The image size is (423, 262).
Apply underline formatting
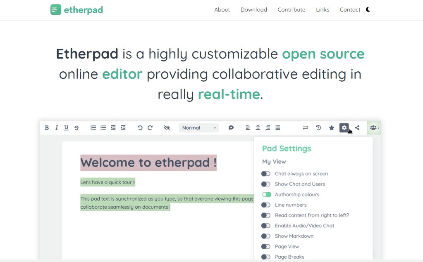[x=66, y=127]
